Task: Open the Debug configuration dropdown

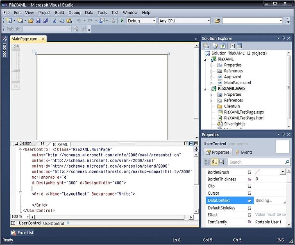Action: point(154,21)
